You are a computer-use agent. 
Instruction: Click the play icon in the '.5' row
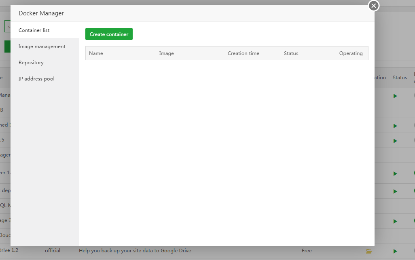395,141
